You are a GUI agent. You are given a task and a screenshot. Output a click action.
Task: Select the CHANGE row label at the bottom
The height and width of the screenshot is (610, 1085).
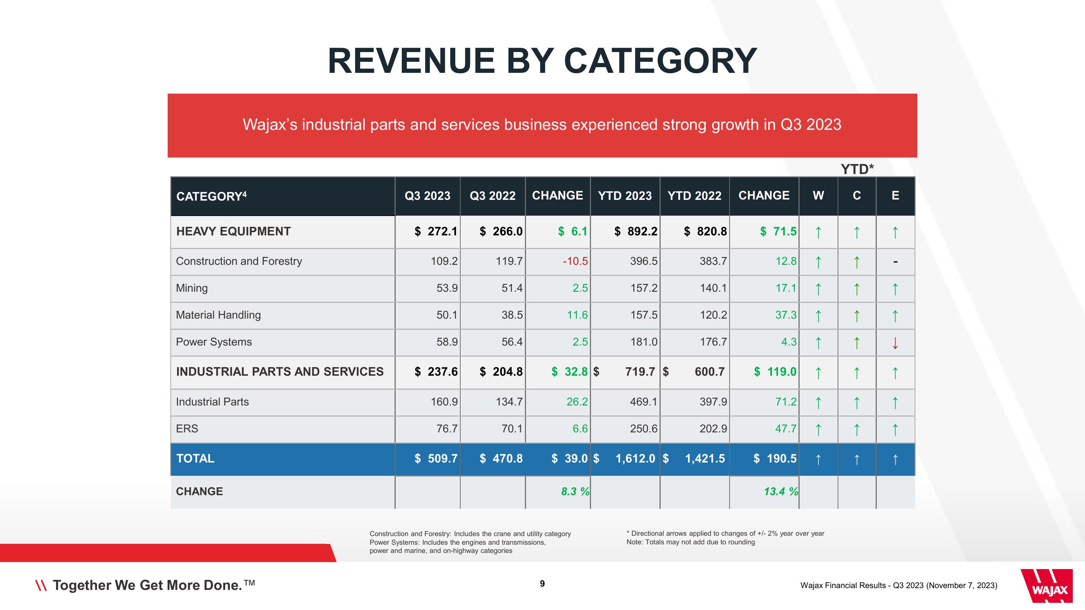pos(199,492)
